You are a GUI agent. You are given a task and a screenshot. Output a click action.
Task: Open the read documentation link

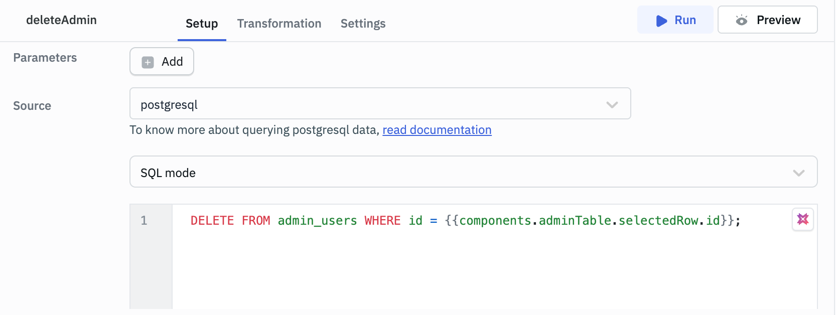(x=437, y=130)
